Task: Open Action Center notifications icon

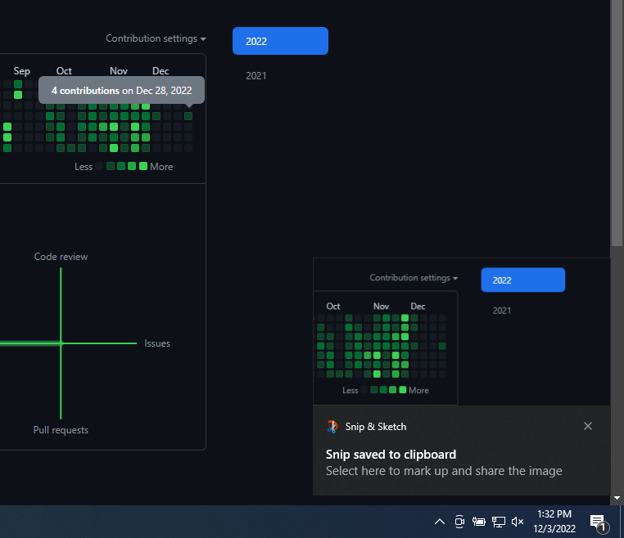Action: (x=598, y=522)
